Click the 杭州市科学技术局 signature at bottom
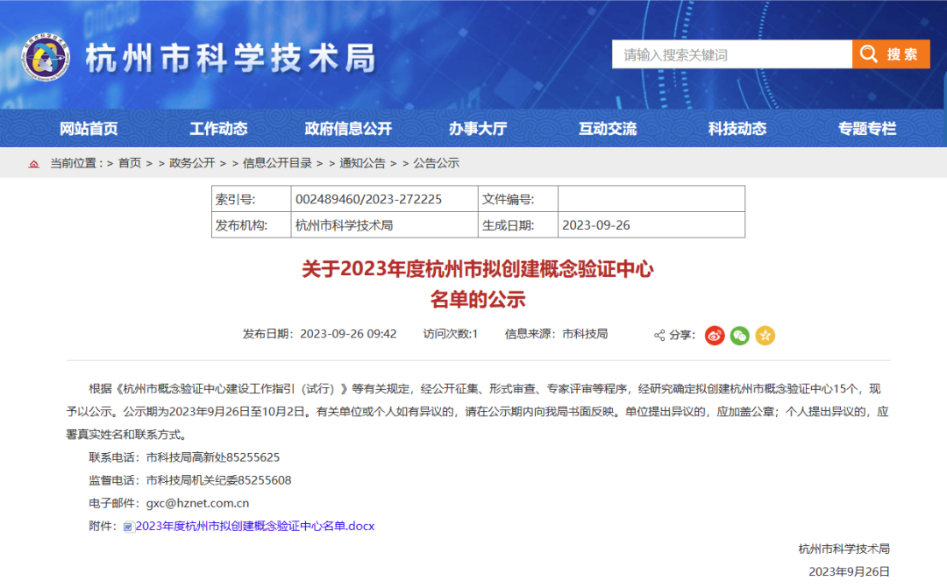947x588 pixels. [x=844, y=549]
